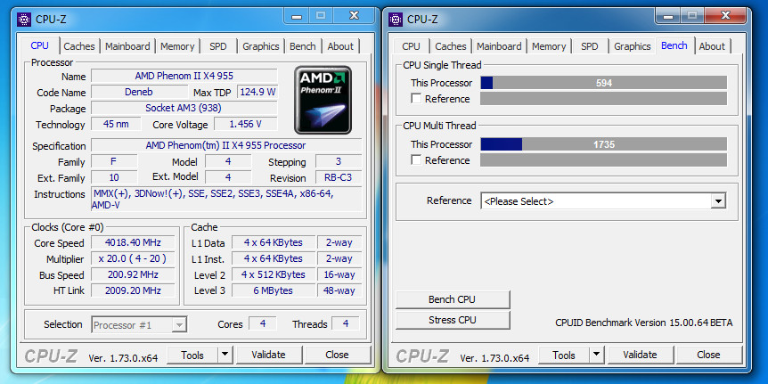Click the HT Link value 2009.20 MHz
768x384 pixels.
(133, 290)
